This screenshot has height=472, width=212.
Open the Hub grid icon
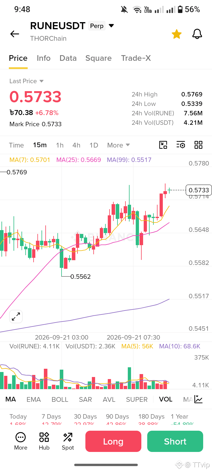[x=44, y=441]
